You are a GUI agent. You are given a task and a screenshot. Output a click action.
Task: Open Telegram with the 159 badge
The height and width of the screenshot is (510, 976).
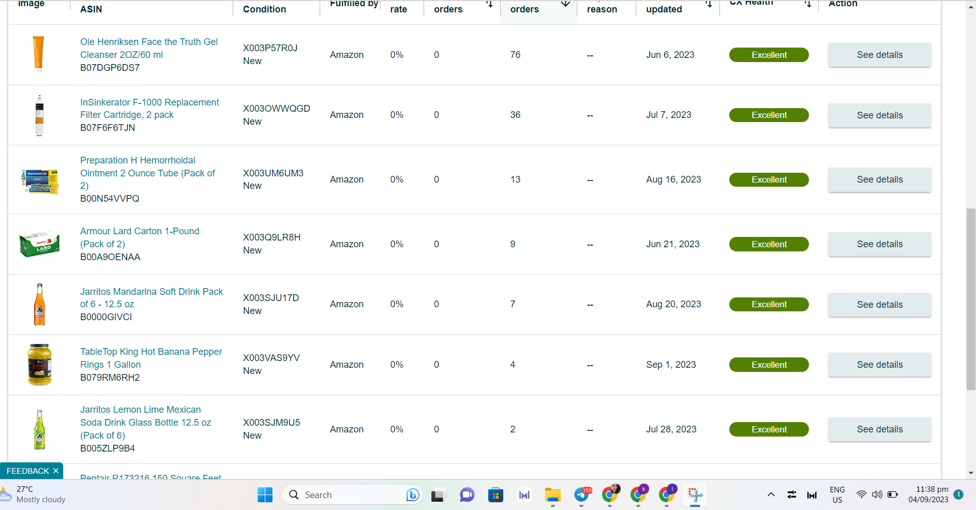[x=582, y=495]
